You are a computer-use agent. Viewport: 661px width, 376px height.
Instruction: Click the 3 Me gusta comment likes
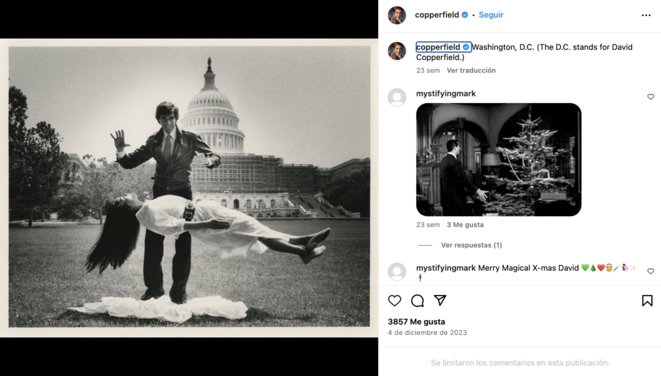[465, 225]
